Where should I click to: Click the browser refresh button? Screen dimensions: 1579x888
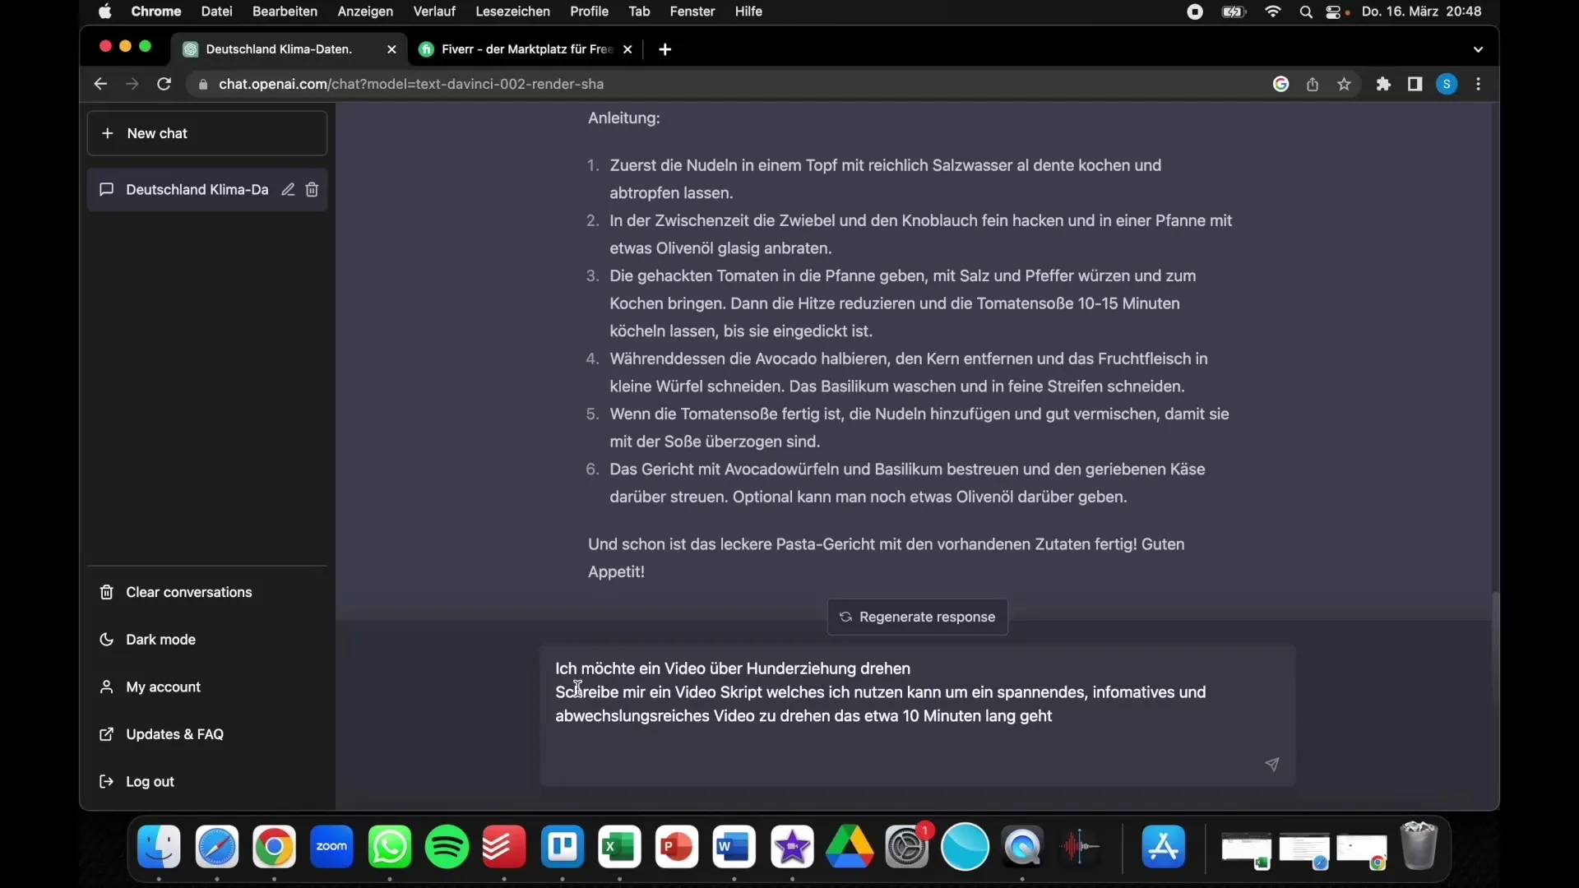[x=164, y=84]
